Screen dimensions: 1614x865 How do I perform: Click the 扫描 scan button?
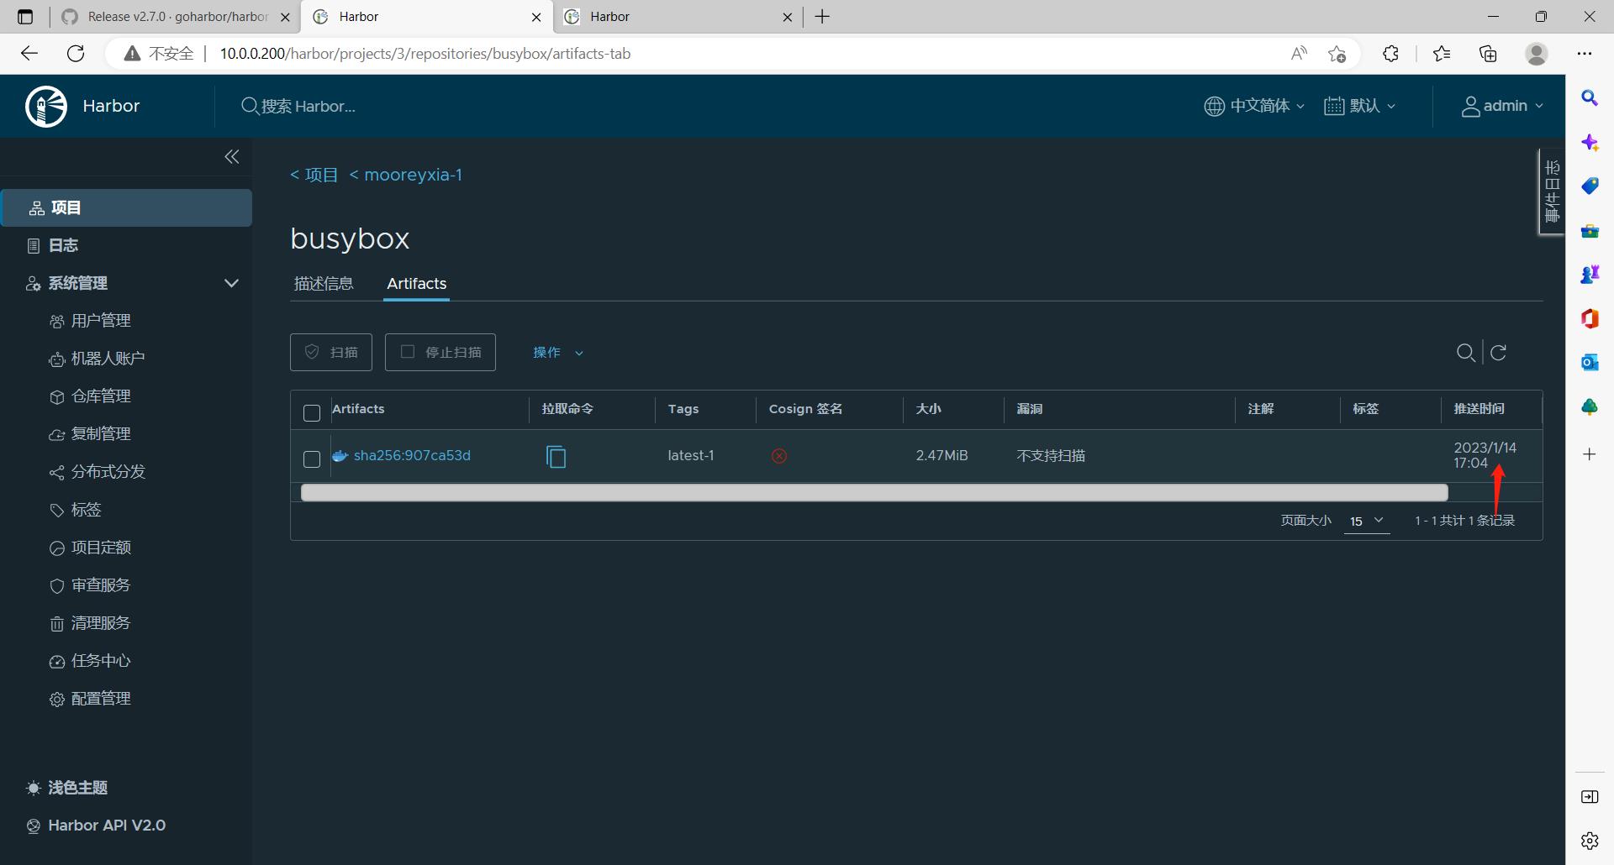pos(331,352)
